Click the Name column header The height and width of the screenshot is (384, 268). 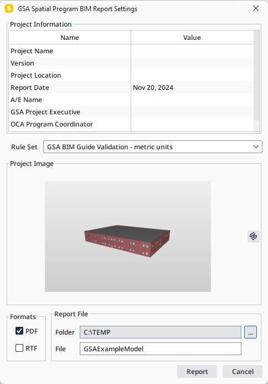(70, 38)
